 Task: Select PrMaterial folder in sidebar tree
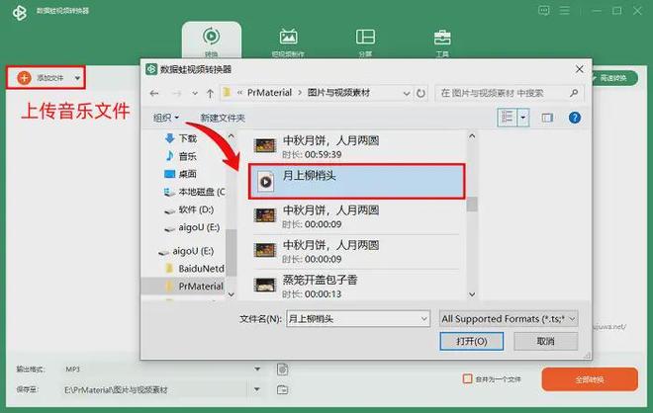coord(200,286)
